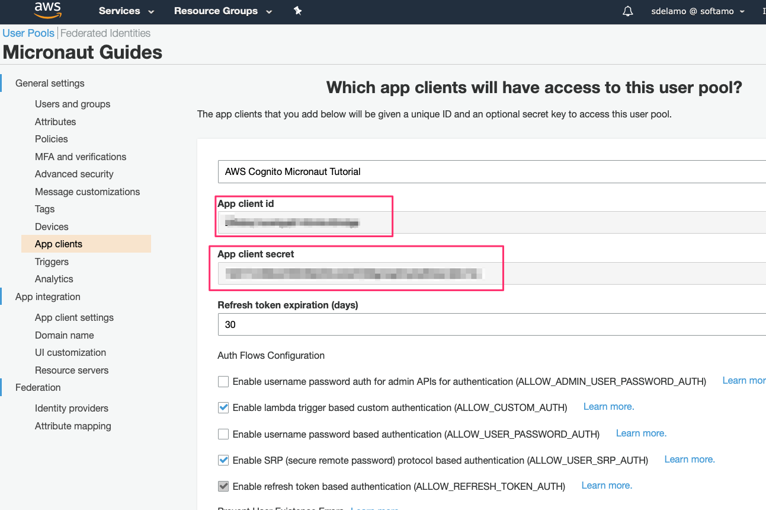Open Analytics in the sidebar
Image resolution: width=766 pixels, height=510 pixels.
click(54, 279)
